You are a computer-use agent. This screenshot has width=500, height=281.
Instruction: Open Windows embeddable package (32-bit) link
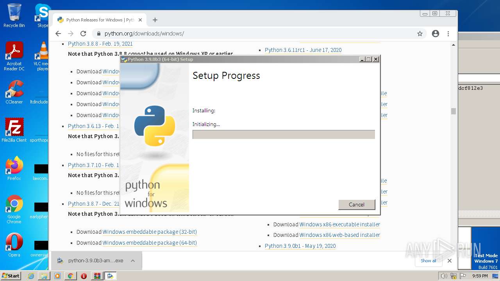click(x=150, y=232)
